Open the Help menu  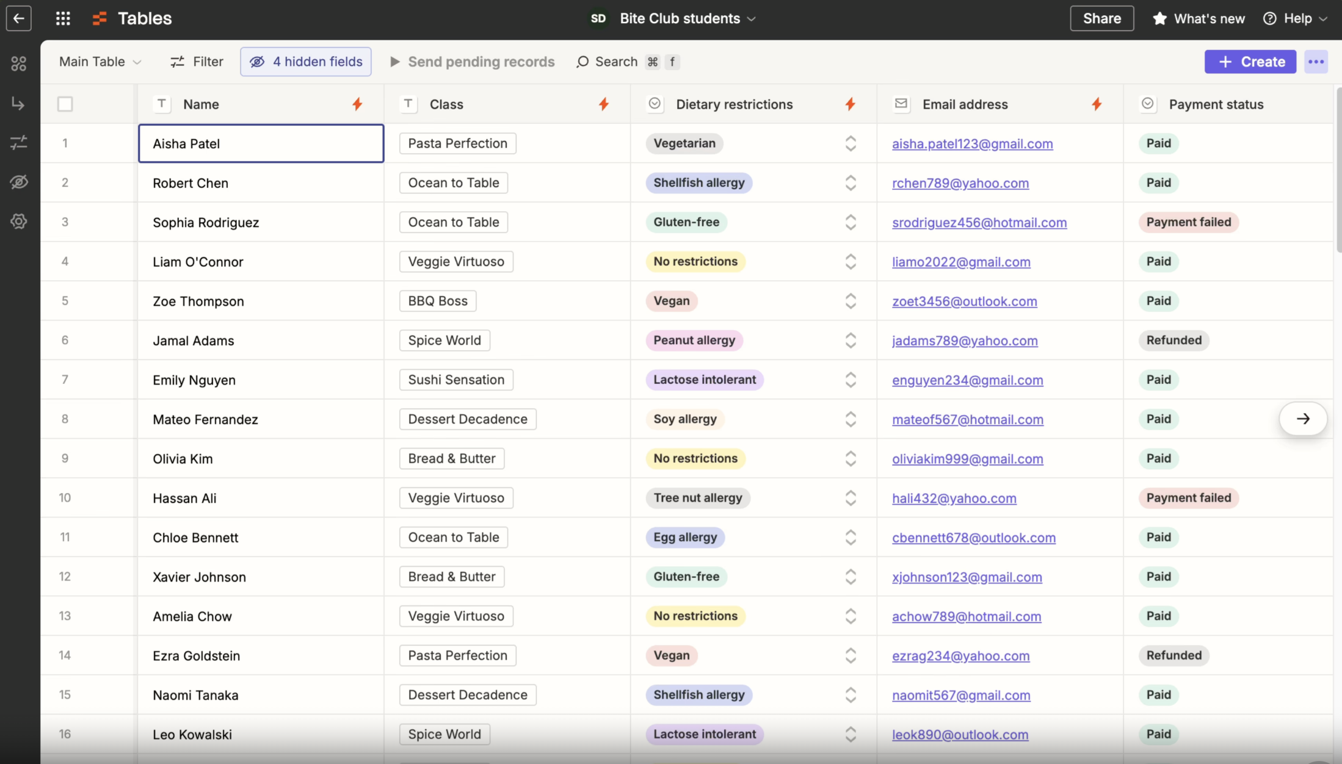[1295, 18]
